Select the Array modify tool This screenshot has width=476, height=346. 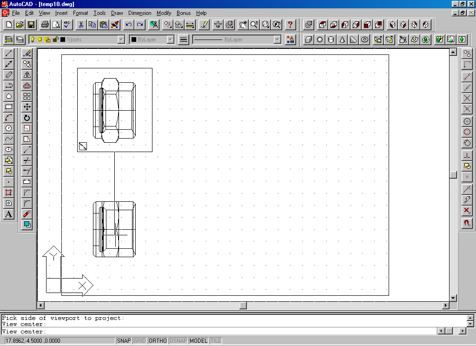click(x=27, y=96)
